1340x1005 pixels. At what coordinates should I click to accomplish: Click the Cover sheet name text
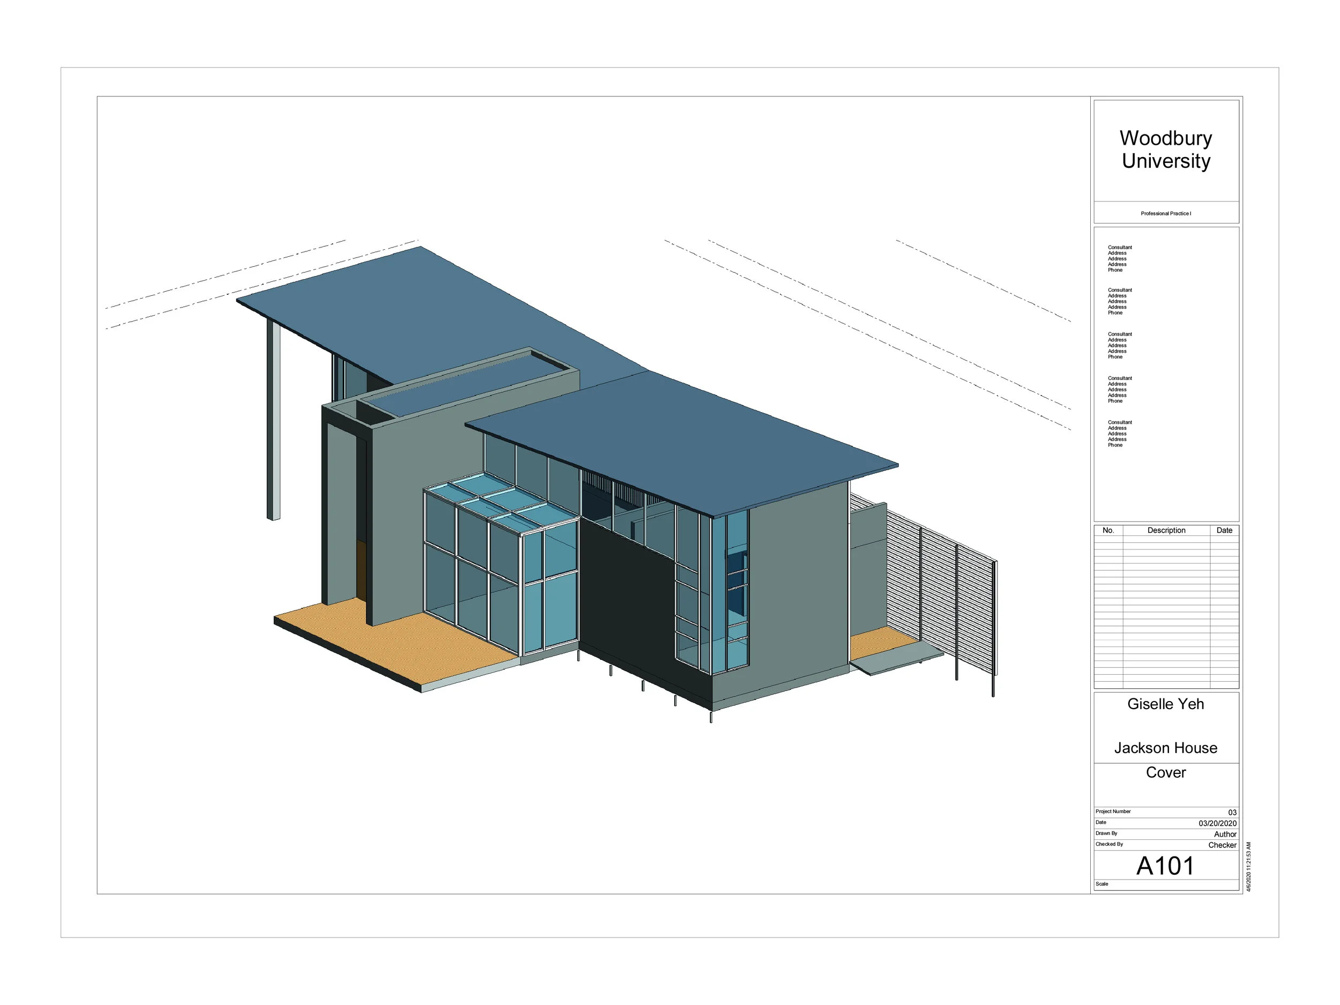click(1165, 772)
